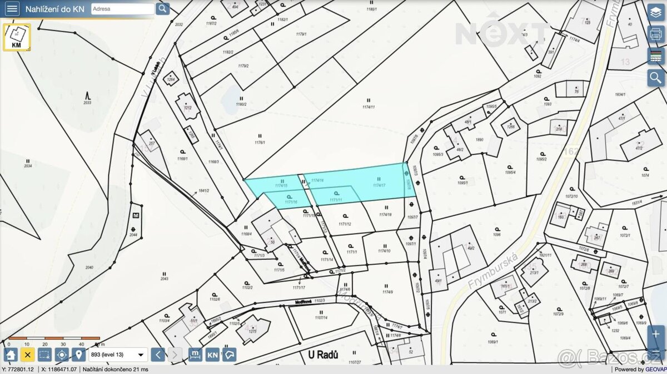The height and width of the screenshot is (374, 667).
Task: Click the X coordinate readout 1186471.07
Action: click(59, 370)
